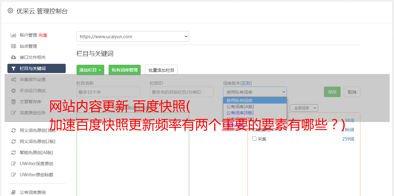The image size is (394, 196).
Task: Expand the site URL dropdown
Action: click(133, 36)
